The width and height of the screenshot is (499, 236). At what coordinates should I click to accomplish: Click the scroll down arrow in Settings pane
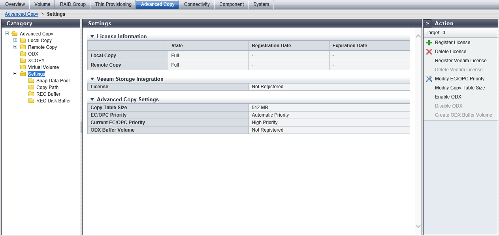418,226
